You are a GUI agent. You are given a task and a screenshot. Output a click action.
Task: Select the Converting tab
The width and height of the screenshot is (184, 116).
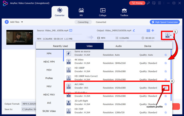tap(83, 22)
